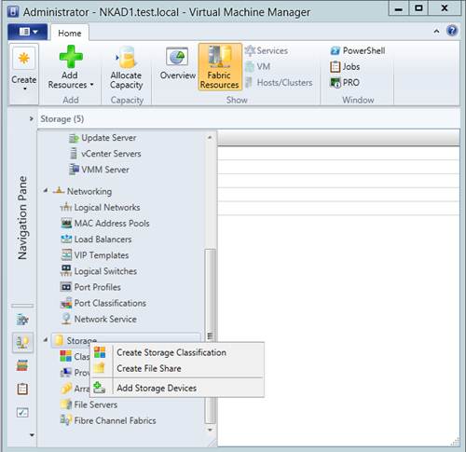Open Port Profiles node
466x452 pixels.
click(x=90, y=287)
